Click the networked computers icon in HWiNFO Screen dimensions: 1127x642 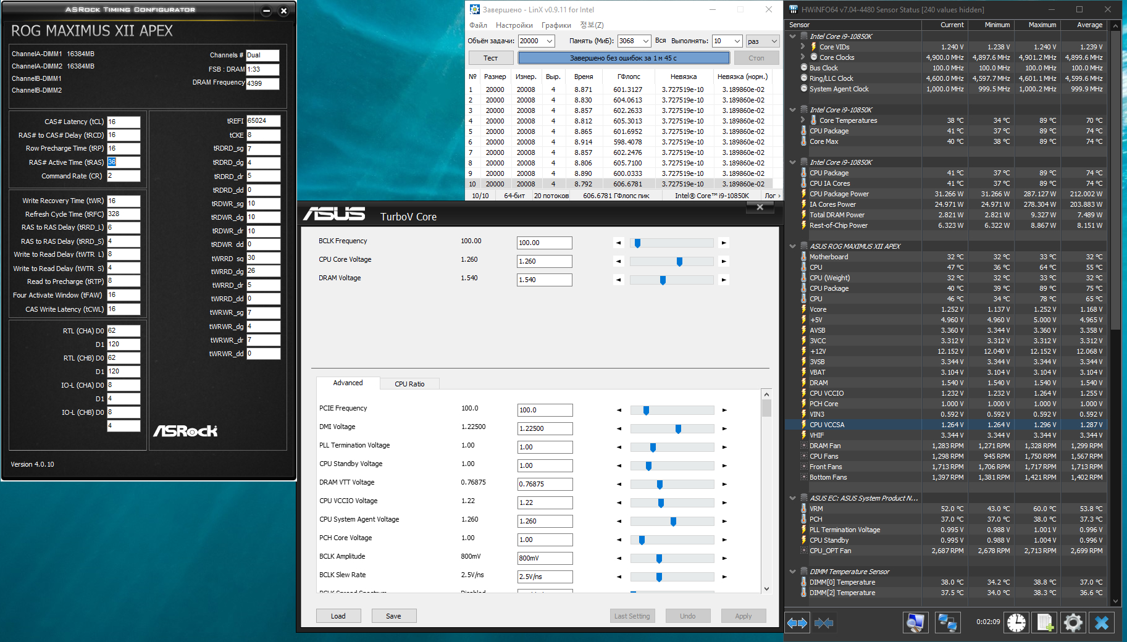947,623
